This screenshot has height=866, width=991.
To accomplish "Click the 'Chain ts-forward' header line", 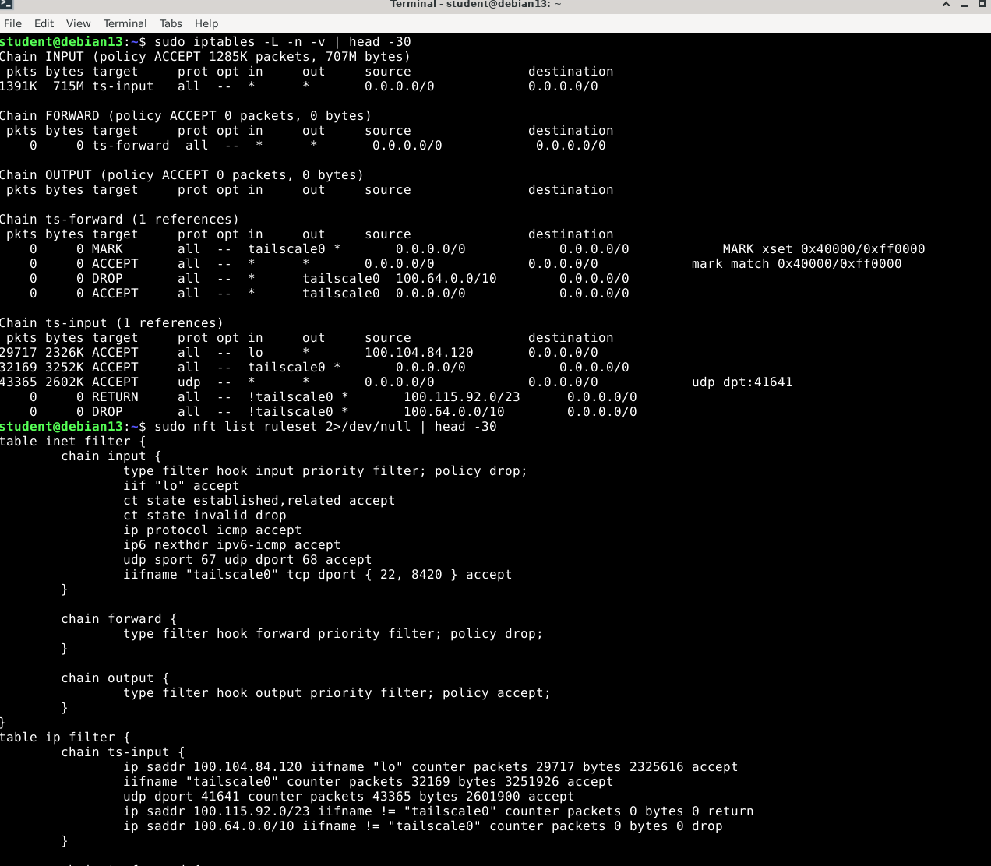I will point(119,220).
